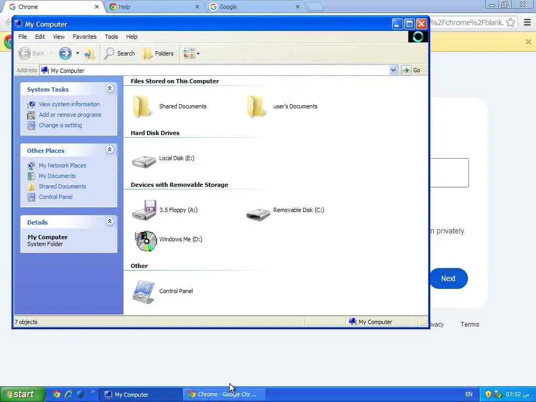
Task: Open the Favorites menu
Action: 84,37
